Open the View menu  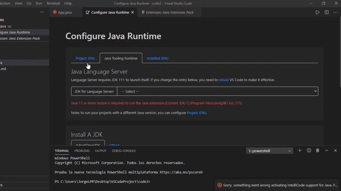18,3
